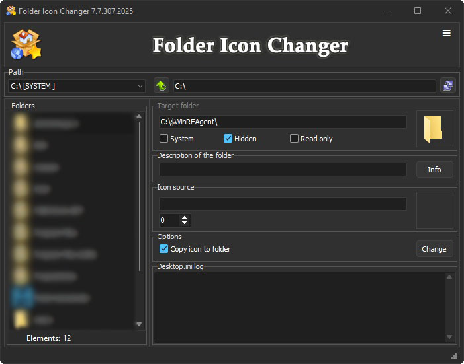Screen dimensions: 464x364
Task: Click the empty icon source preview box
Action: pyautogui.click(x=434, y=210)
